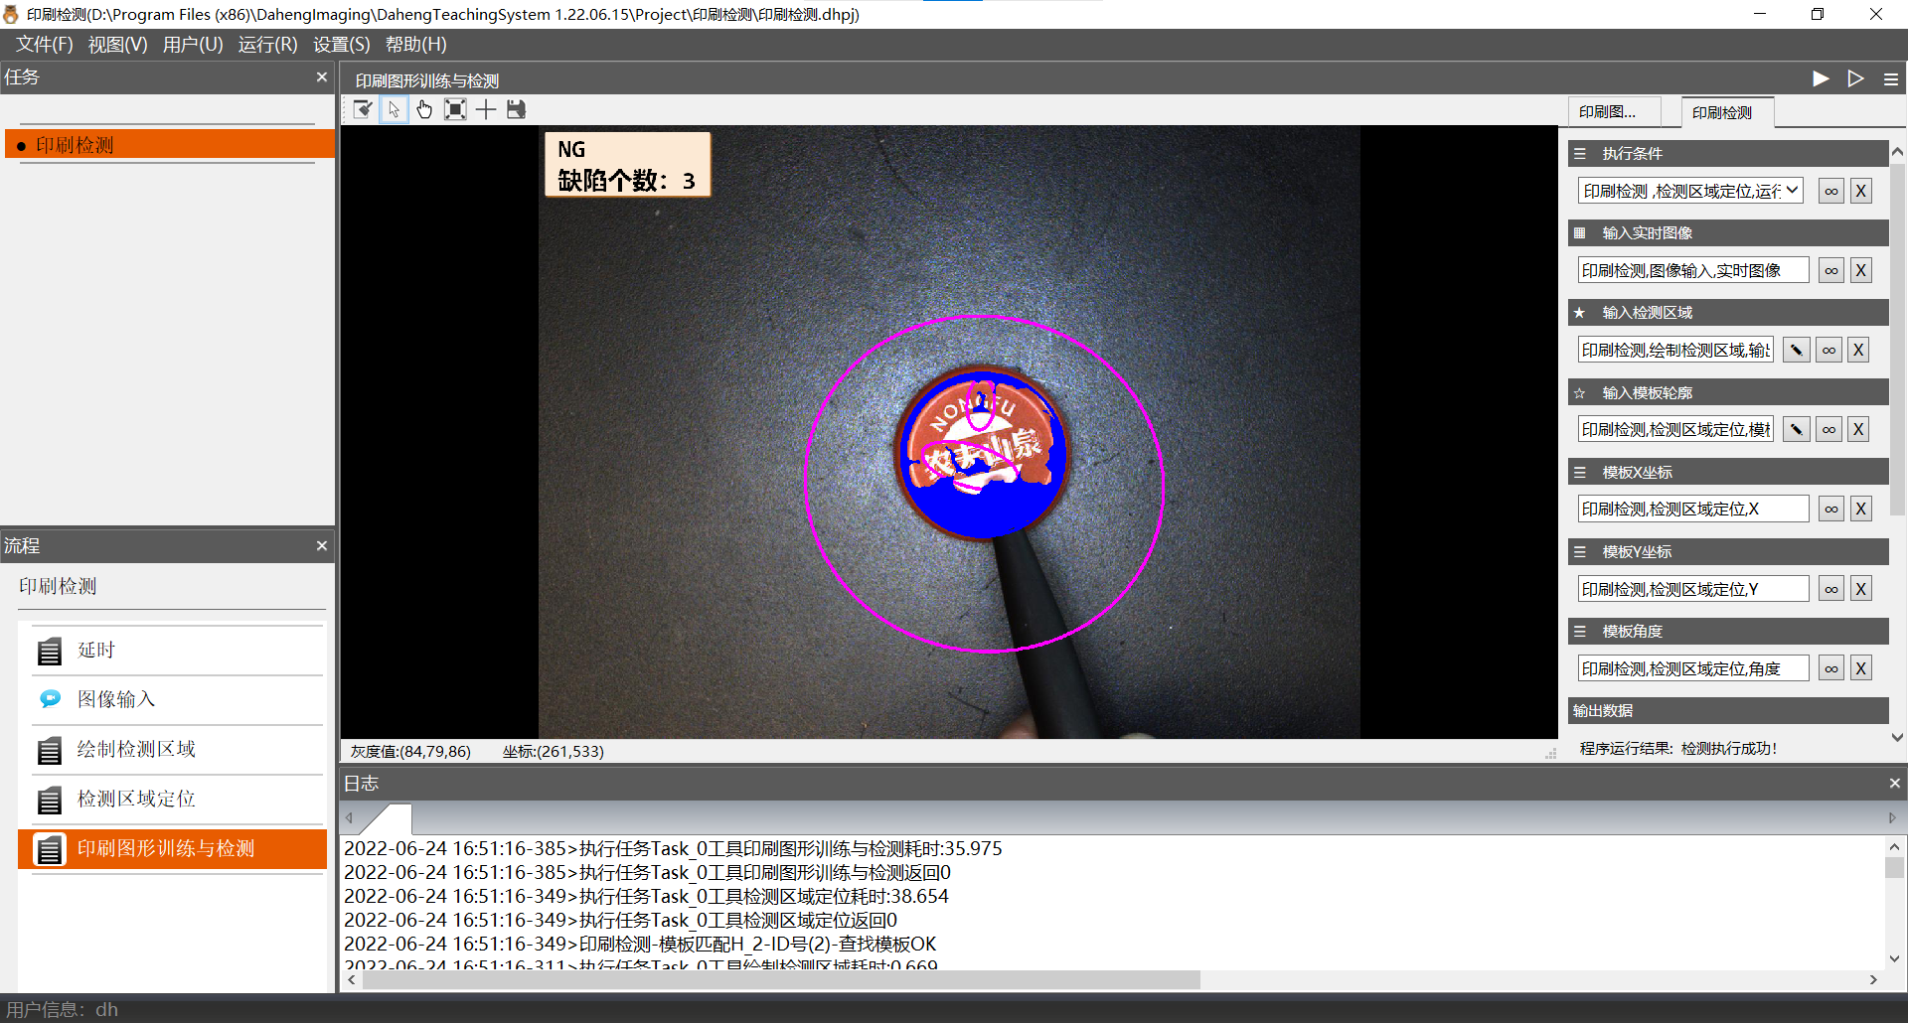Open the 视图(V) menu

[x=117, y=45]
